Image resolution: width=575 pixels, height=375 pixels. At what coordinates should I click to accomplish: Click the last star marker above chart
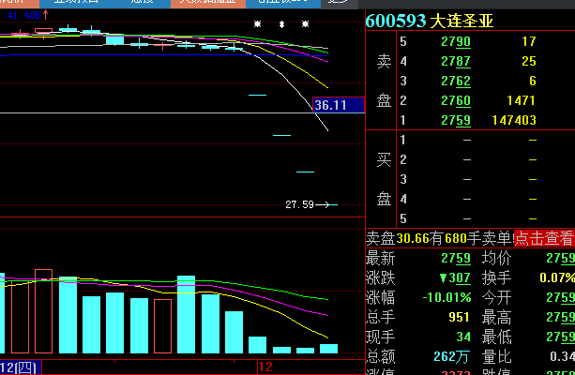(x=305, y=24)
